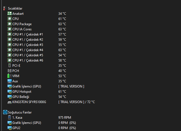181x131 pixels.
Task: Select CPU #1 / Çekirdek #4 row
Action: tap(28, 50)
